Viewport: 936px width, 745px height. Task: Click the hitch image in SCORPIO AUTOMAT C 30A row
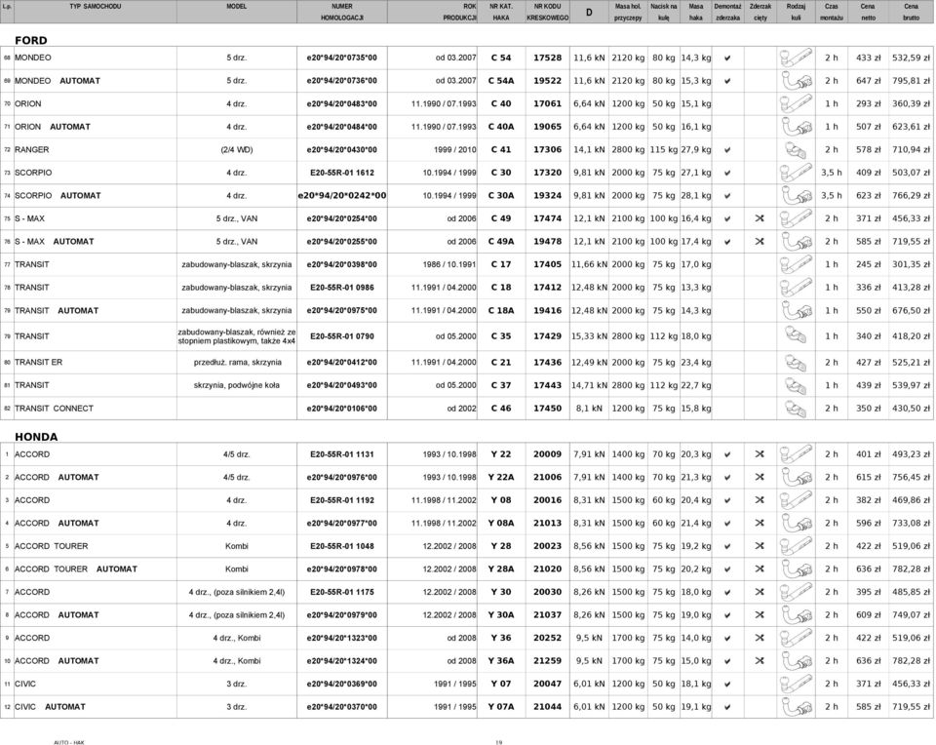coord(796,196)
